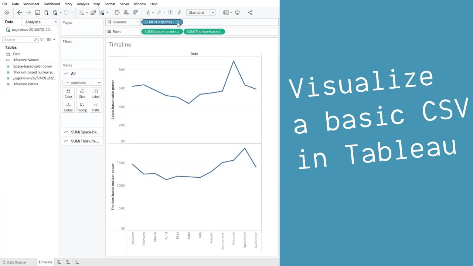This screenshot has height=266, width=473.
Task: Click the Pause Auto Updates icon
Action: 55,13
